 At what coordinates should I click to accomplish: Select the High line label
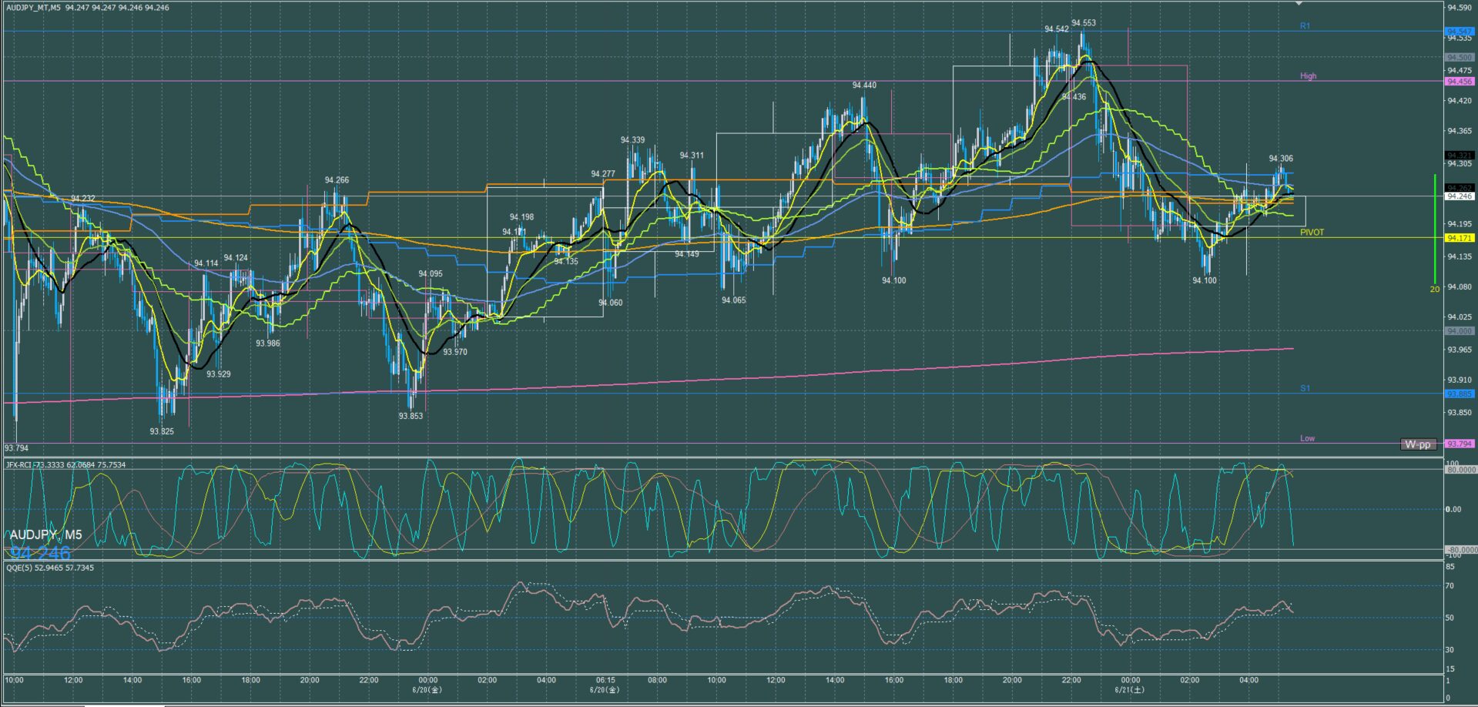(1308, 76)
